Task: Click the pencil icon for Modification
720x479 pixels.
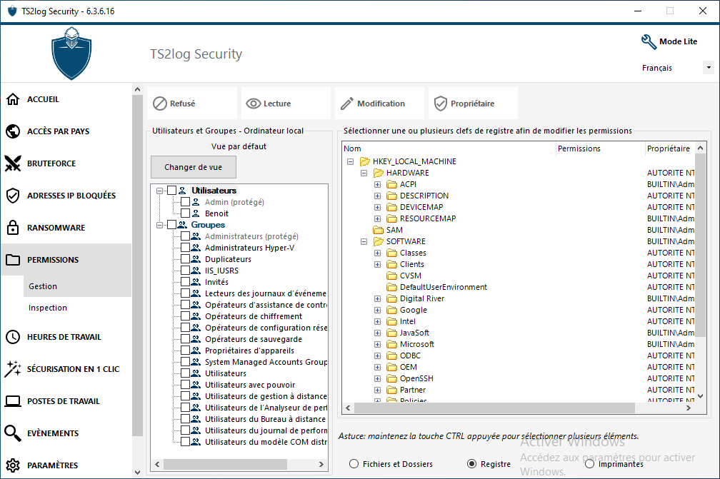Action: [347, 104]
